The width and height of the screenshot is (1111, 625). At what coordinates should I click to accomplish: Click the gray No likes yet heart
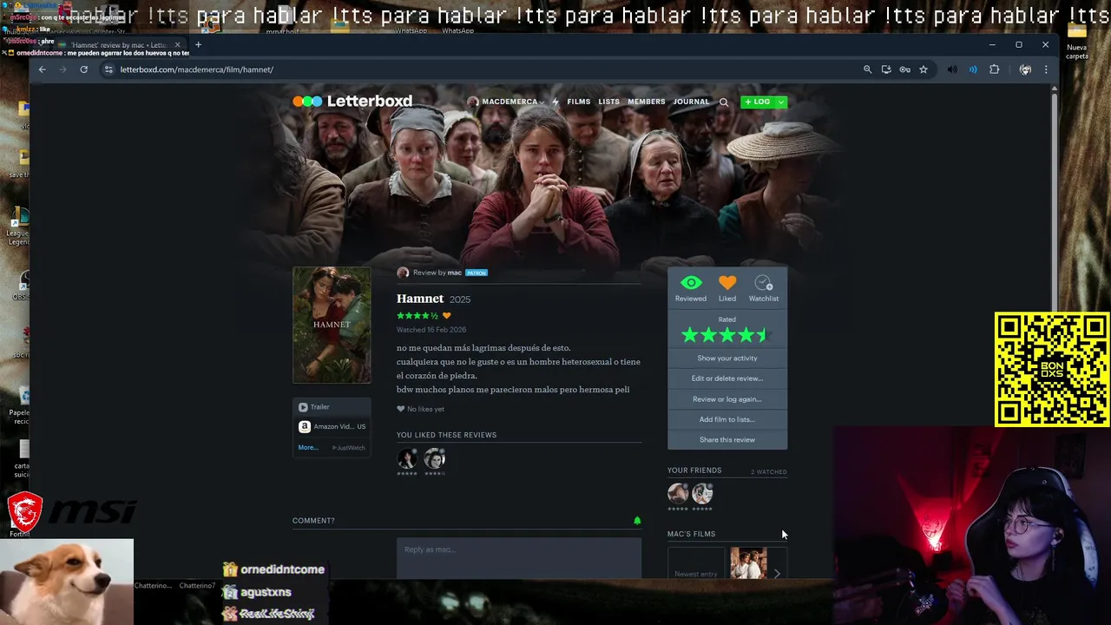[x=401, y=409]
